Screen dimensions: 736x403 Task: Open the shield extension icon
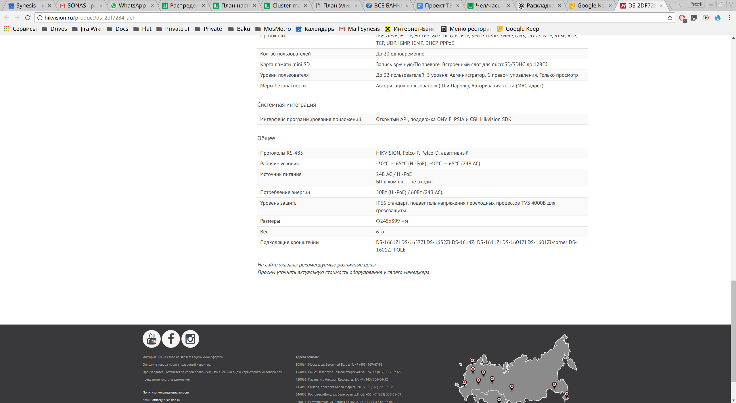click(694, 18)
